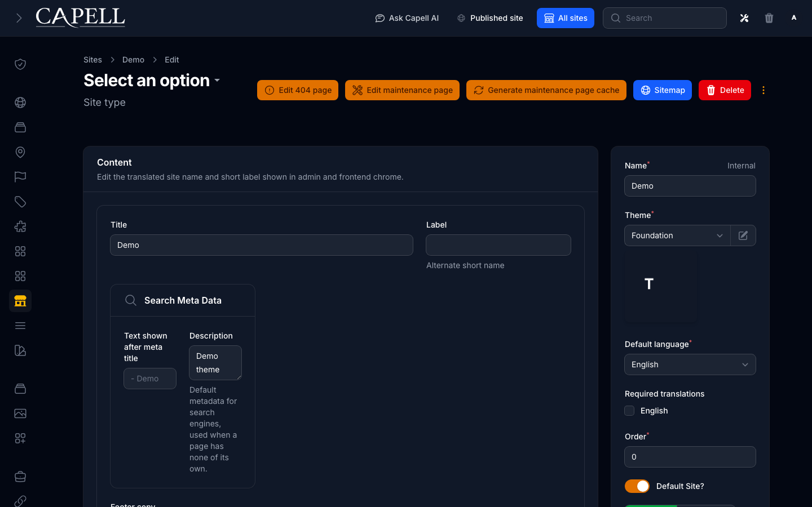
Task: Click the Title input containing Demo
Action: (262, 245)
